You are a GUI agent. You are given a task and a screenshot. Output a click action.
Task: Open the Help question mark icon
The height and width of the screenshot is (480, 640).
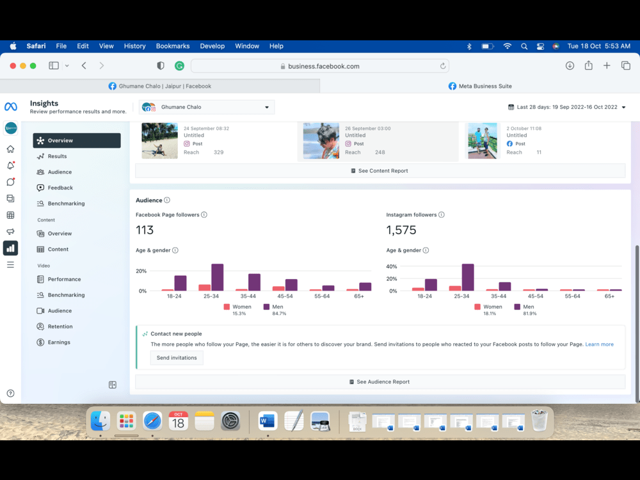11,393
